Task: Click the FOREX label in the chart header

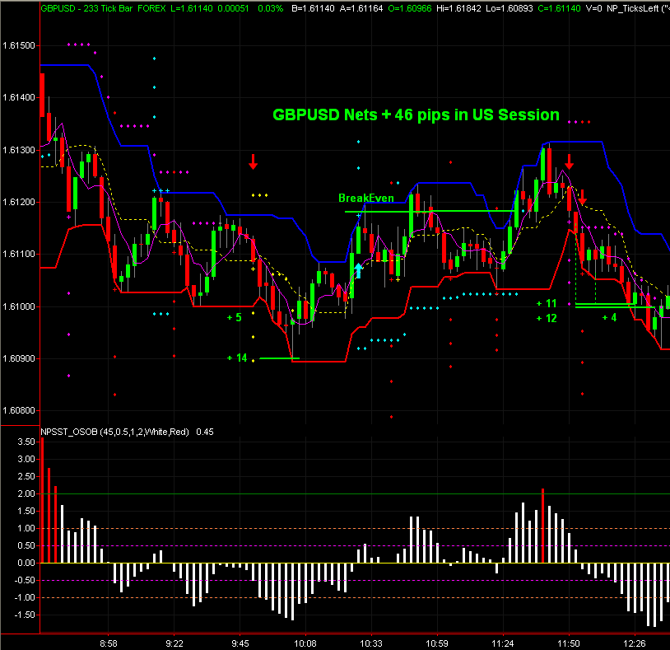Action: (x=151, y=8)
